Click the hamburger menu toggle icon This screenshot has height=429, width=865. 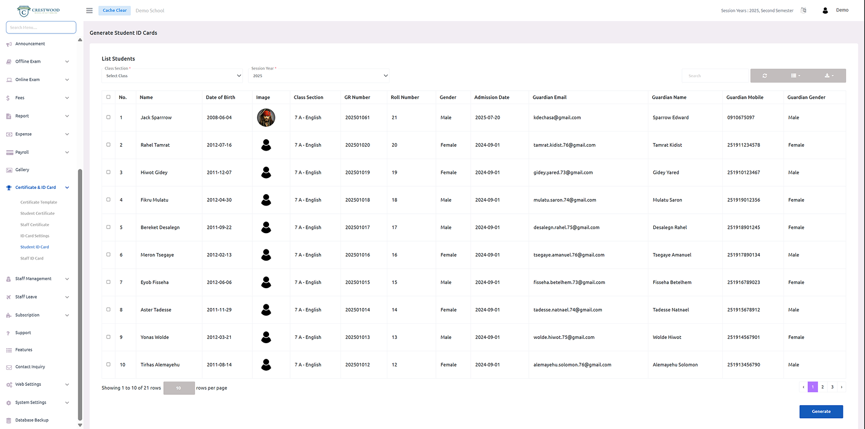[89, 11]
